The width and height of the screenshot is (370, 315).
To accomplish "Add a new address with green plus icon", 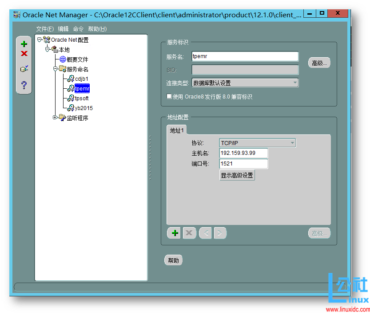I will pyautogui.click(x=174, y=233).
